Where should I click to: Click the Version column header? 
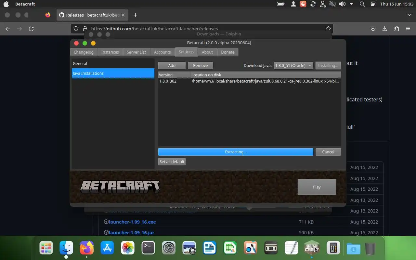[174, 75]
